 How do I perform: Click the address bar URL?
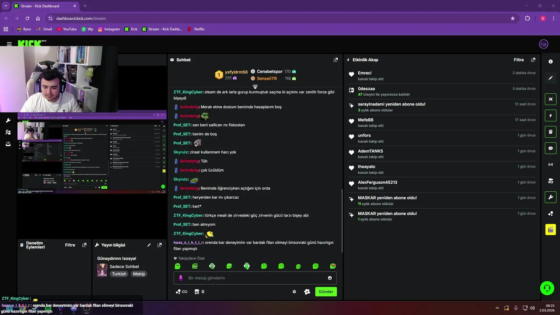coord(81,18)
